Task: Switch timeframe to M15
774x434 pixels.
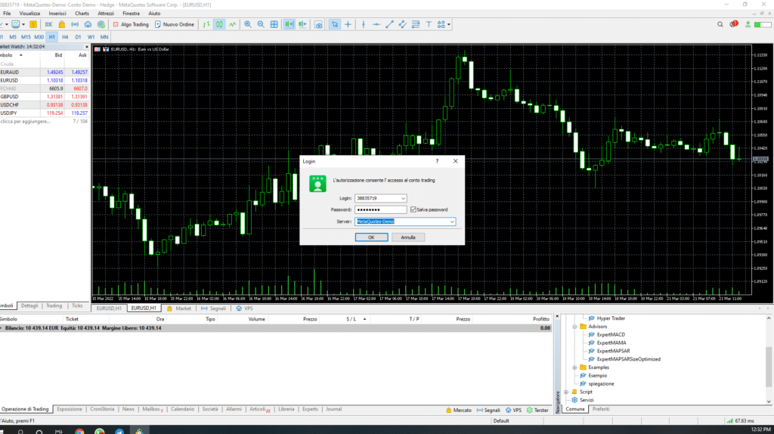Action: 26,37
